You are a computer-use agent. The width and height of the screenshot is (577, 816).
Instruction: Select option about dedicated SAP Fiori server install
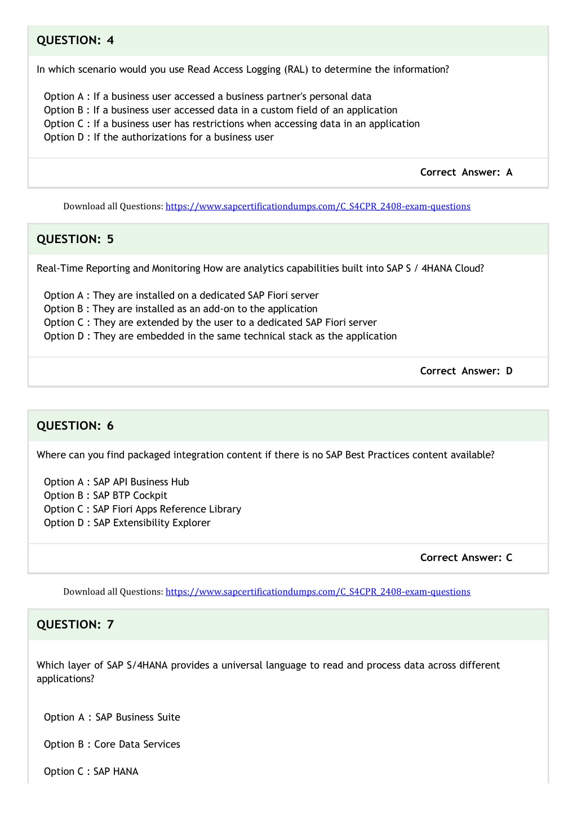181,295
